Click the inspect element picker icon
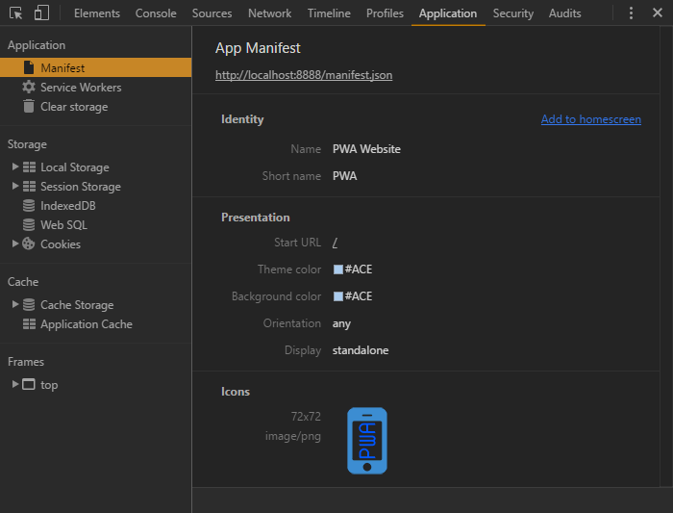The width and height of the screenshot is (673, 513). pos(16,13)
